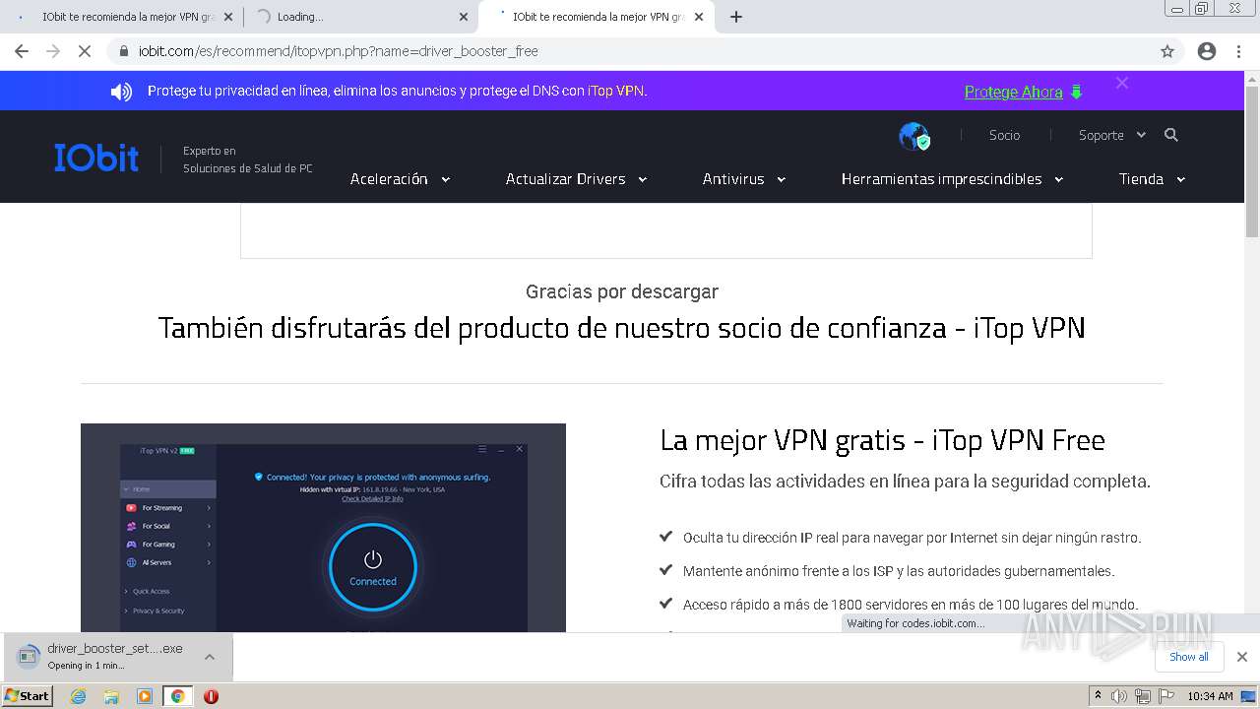
Task: Click the address bar URL
Action: pos(338,51)
